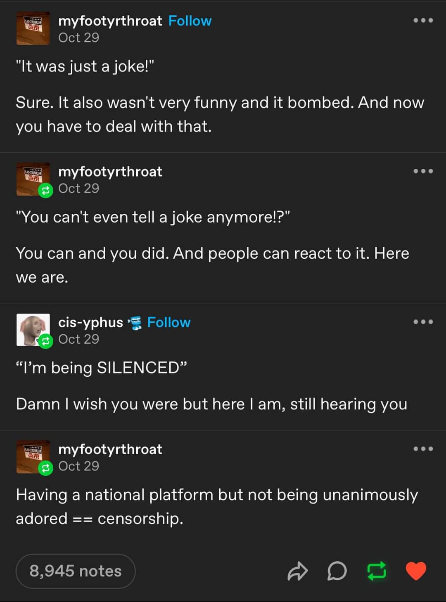Toggle the green reblog icon
Viewport: 446px width, 602px height.
[x=377, y=571]
